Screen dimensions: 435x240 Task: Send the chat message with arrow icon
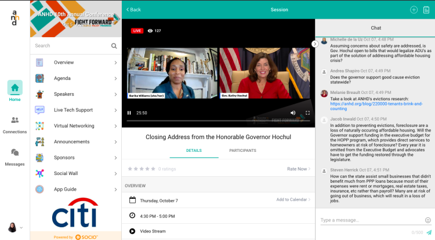pyautogui.click(x=429, y=232)
